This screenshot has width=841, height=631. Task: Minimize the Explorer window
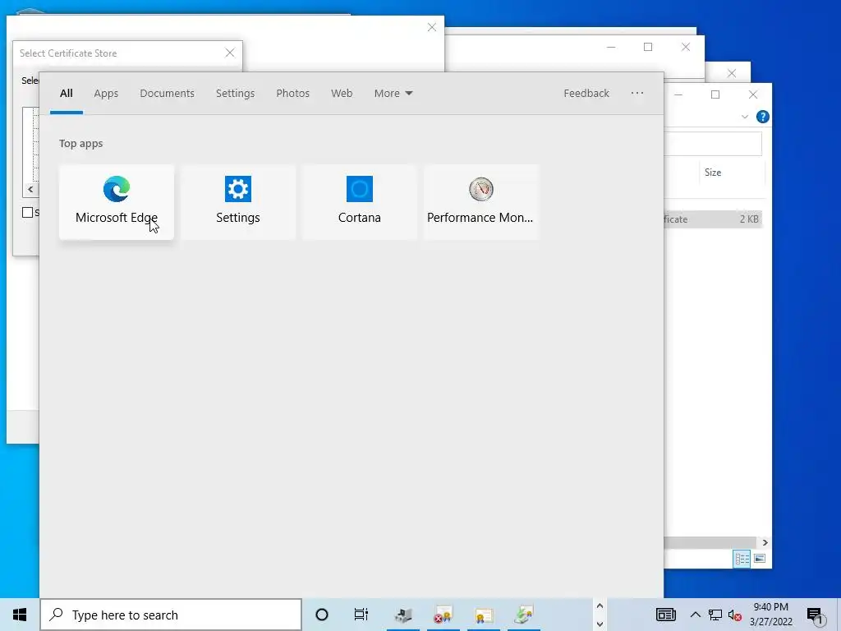[678, 94]
